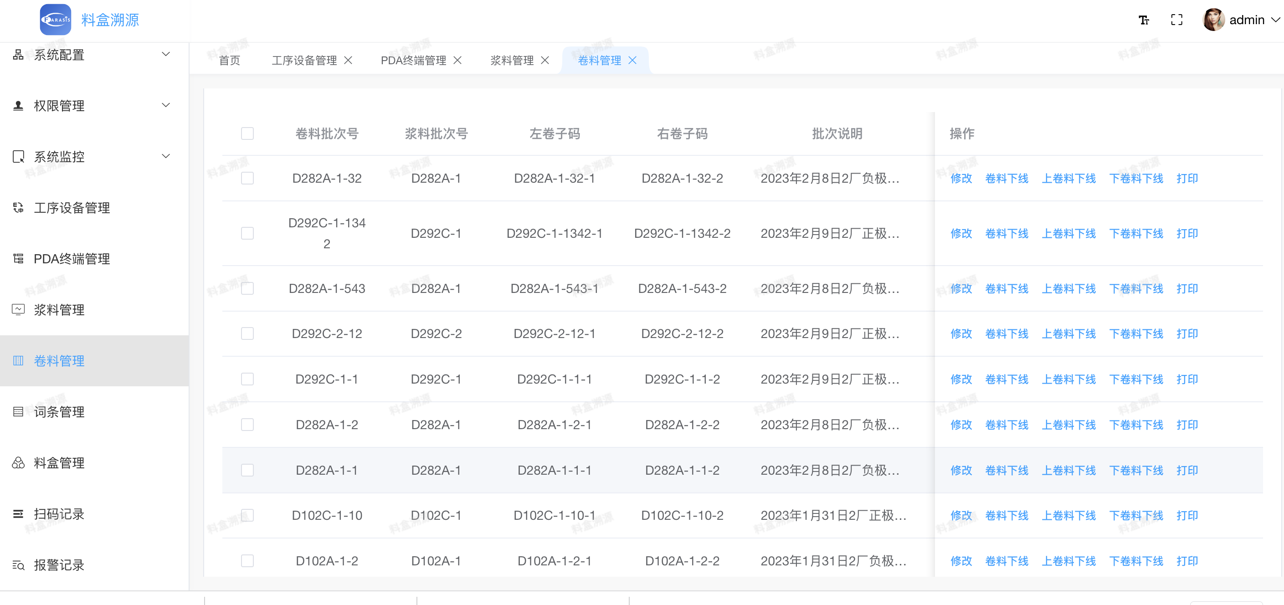The width and height of the screenshot is (1284, 605).
Task: Check the row D292C-2-12 checkbox
Action: 247,333
